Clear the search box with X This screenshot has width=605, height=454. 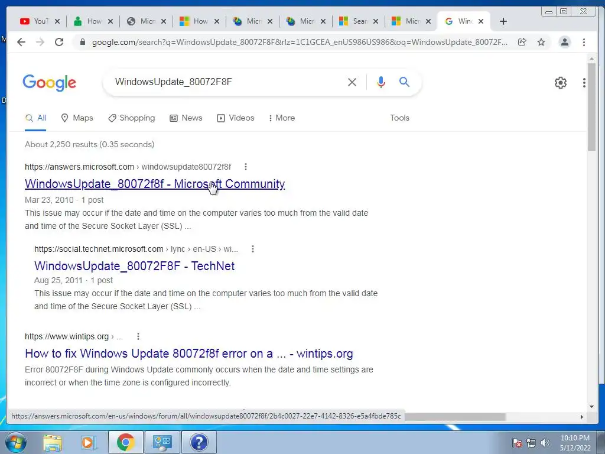352,82
